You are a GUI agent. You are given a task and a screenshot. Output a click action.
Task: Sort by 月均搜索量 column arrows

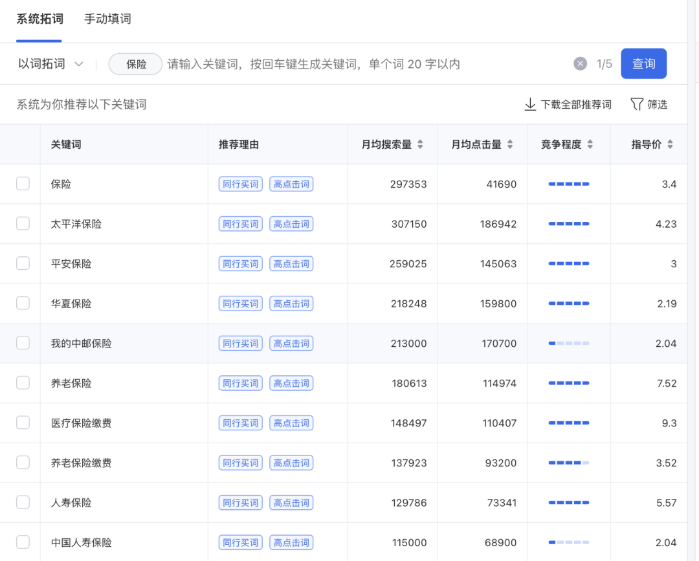pyautogui.click(x=420, y=144)
